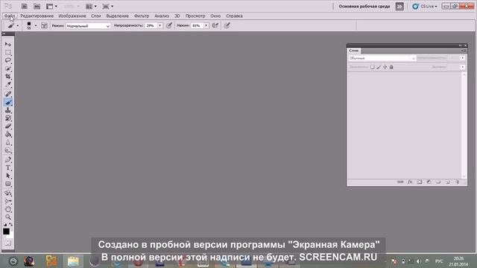
Task: Toggle Quick Mask mode
Action: tap(8, 243)
